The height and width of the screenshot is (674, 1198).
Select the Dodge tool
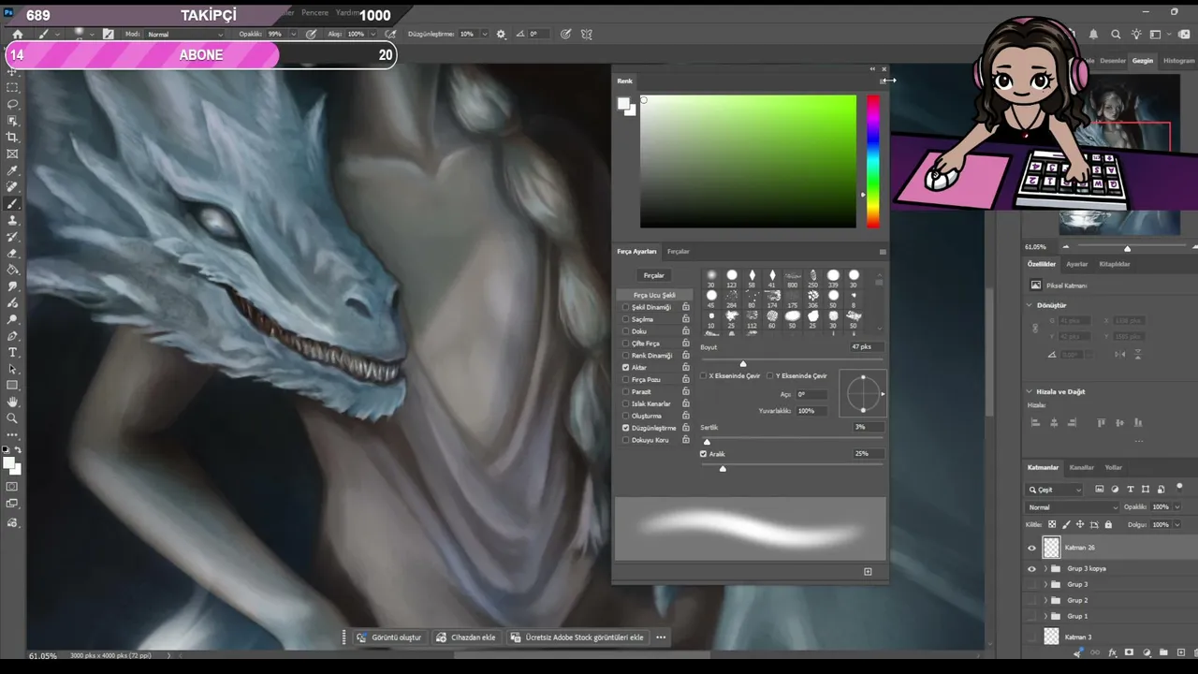click(x=12, y=320)
